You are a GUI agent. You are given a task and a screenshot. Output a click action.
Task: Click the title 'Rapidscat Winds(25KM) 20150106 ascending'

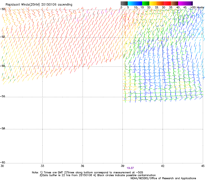[x=39, y=5]
